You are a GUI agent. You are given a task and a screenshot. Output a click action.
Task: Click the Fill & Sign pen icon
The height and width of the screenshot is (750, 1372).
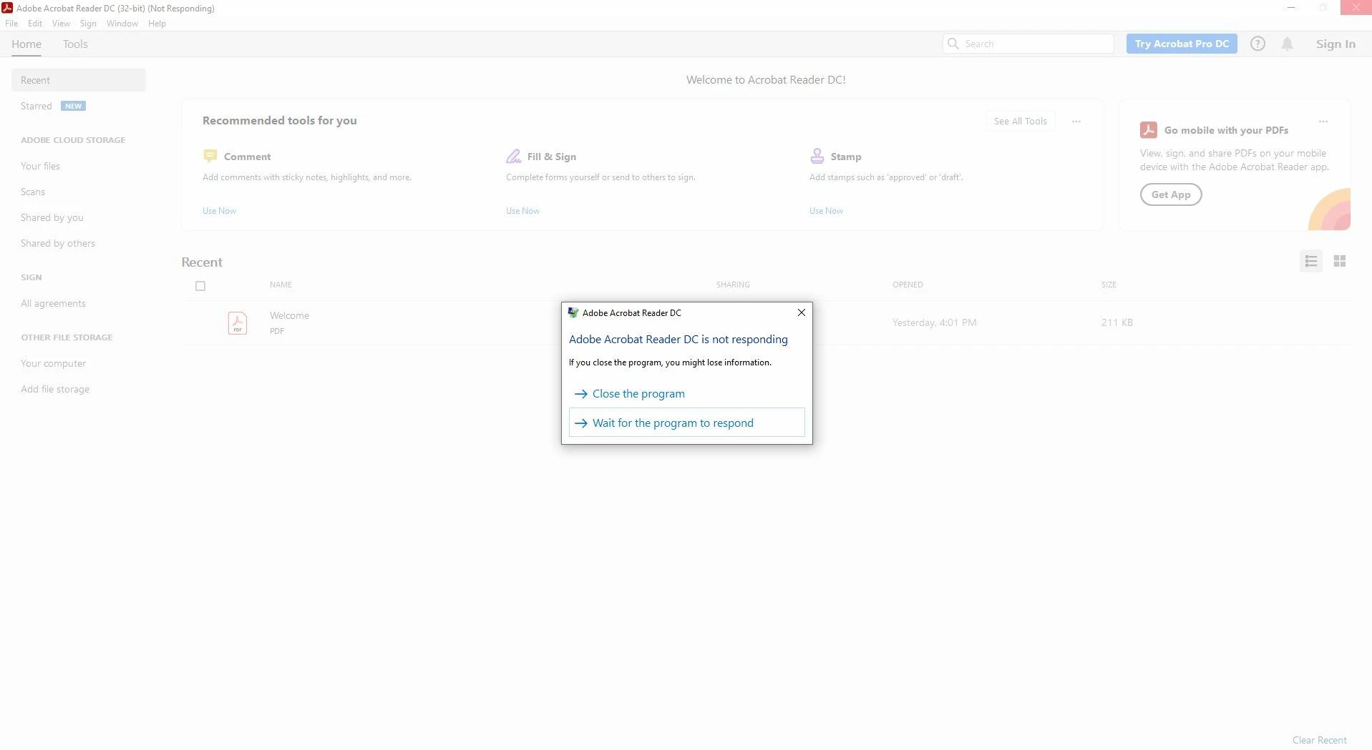click(x=513, y=156)
